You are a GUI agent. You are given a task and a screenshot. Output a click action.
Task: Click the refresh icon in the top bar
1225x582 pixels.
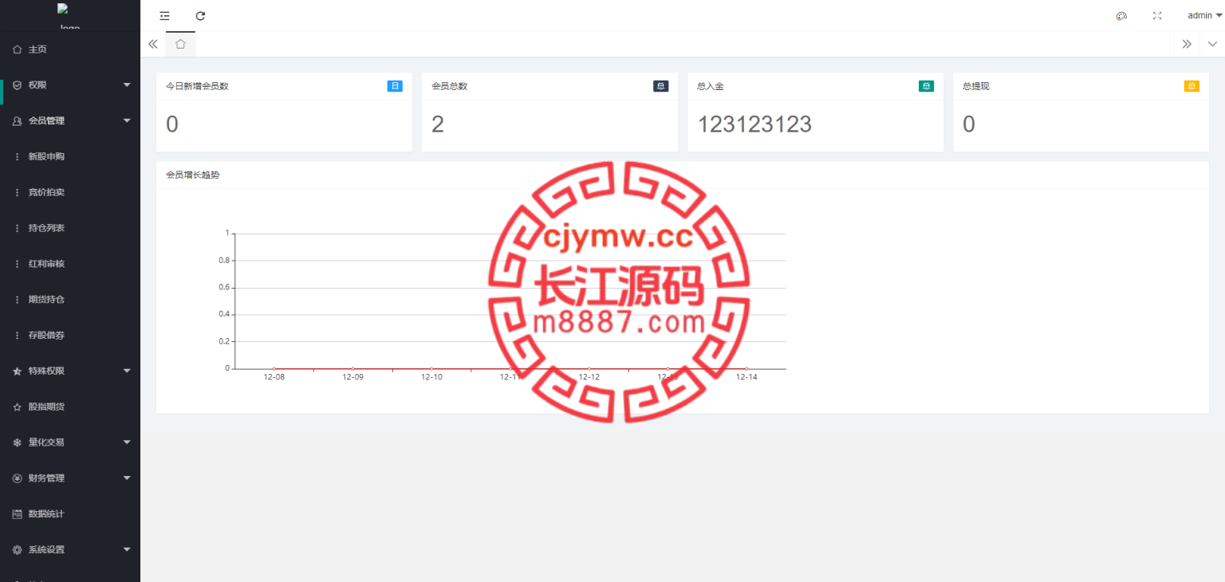(200, 16)
